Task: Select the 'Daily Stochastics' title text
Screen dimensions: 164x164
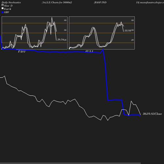Action: pos(11,3)
